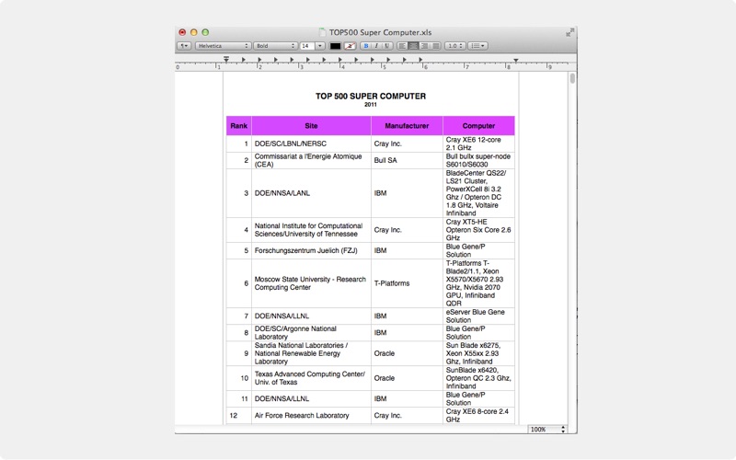Click the TOP500 Super Computer.xls window title
The height and width of the screenshot is (460, 736).
pyautogui.click(x=380, y=32)
